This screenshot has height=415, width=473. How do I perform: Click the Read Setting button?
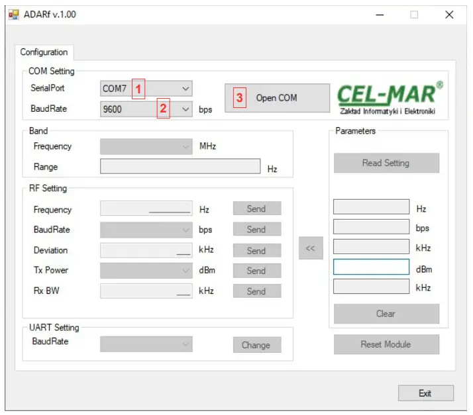click(x=386, y=163)
